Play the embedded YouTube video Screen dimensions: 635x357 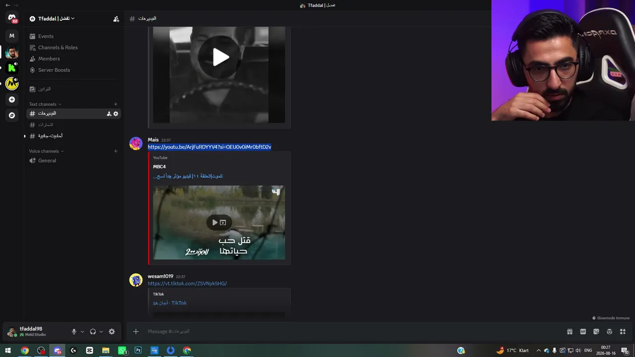coord(215,223)
